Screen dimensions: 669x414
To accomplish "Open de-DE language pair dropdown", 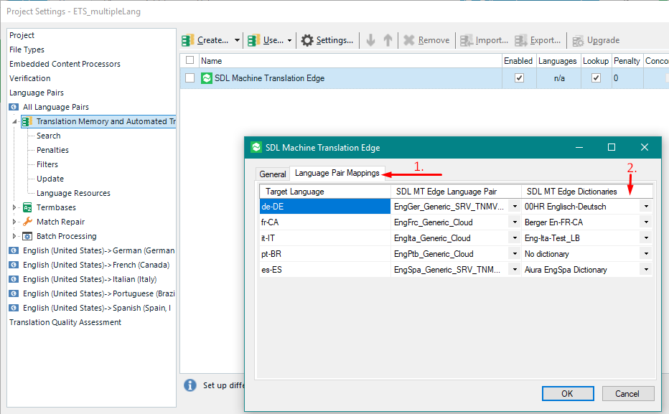I will click(x=515, y=207).
